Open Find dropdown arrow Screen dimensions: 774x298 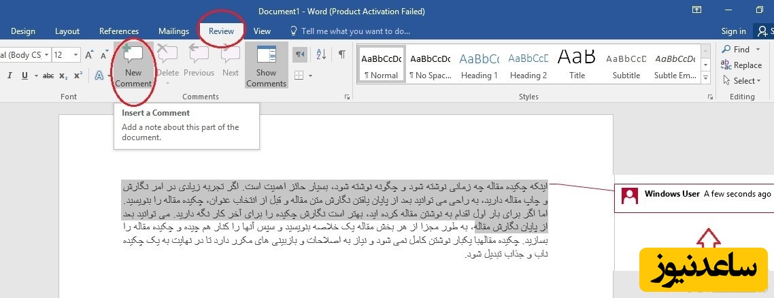click(x=758, y=50)
